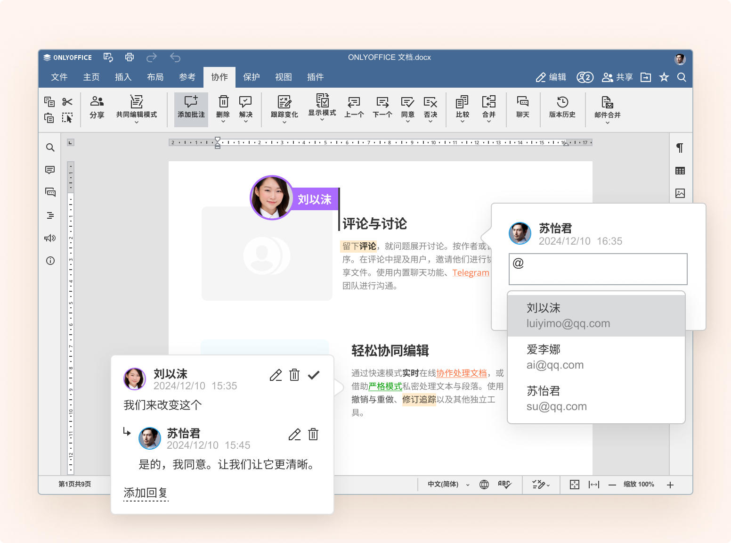Open the 中文(简体) language dropdown

click(448, 485)
